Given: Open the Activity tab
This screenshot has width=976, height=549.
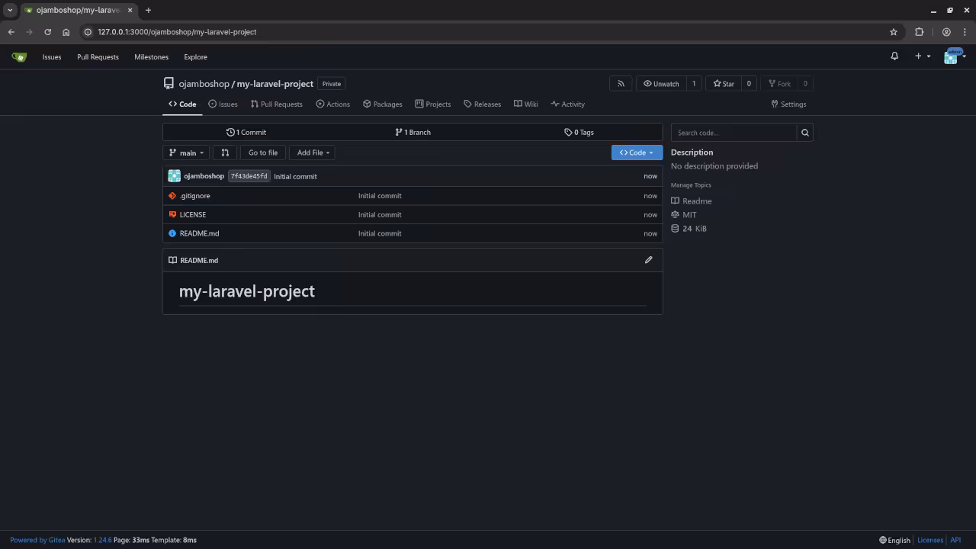Looking at the screenshot, I should click(567, 104).
